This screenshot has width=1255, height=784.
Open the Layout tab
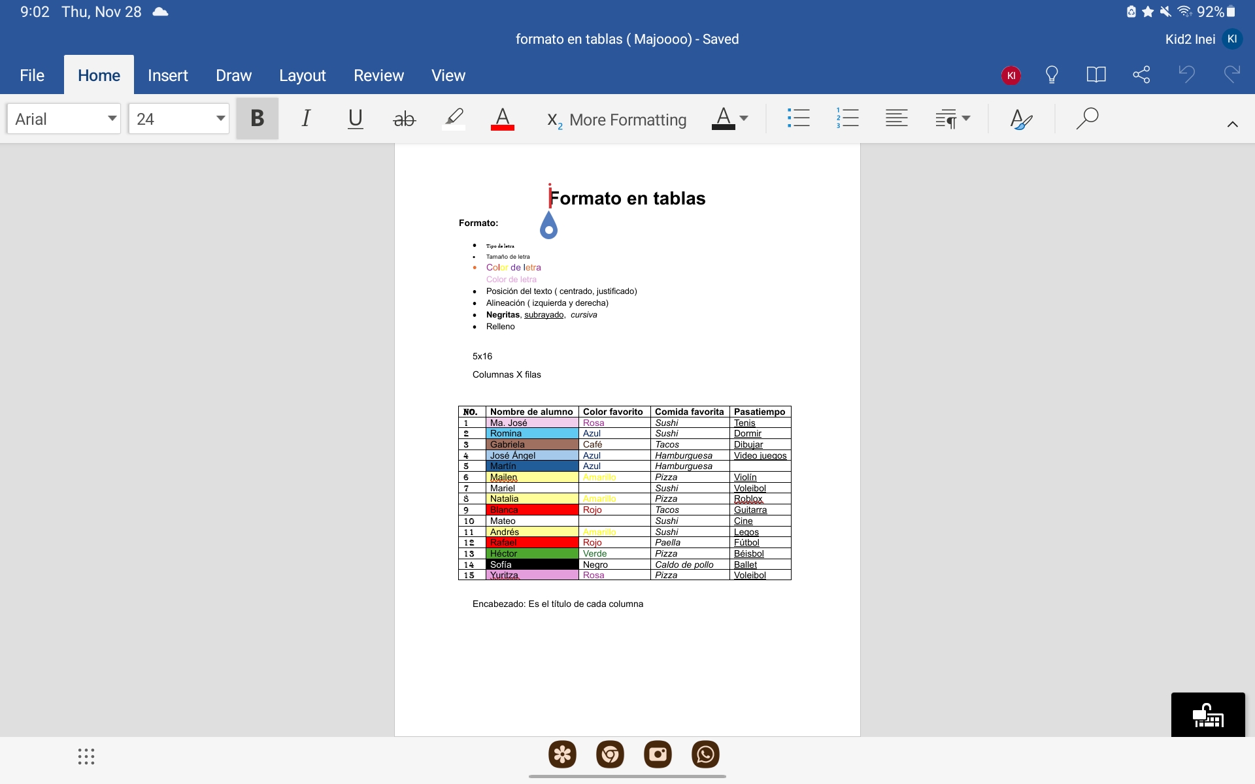tap(302, 75)
